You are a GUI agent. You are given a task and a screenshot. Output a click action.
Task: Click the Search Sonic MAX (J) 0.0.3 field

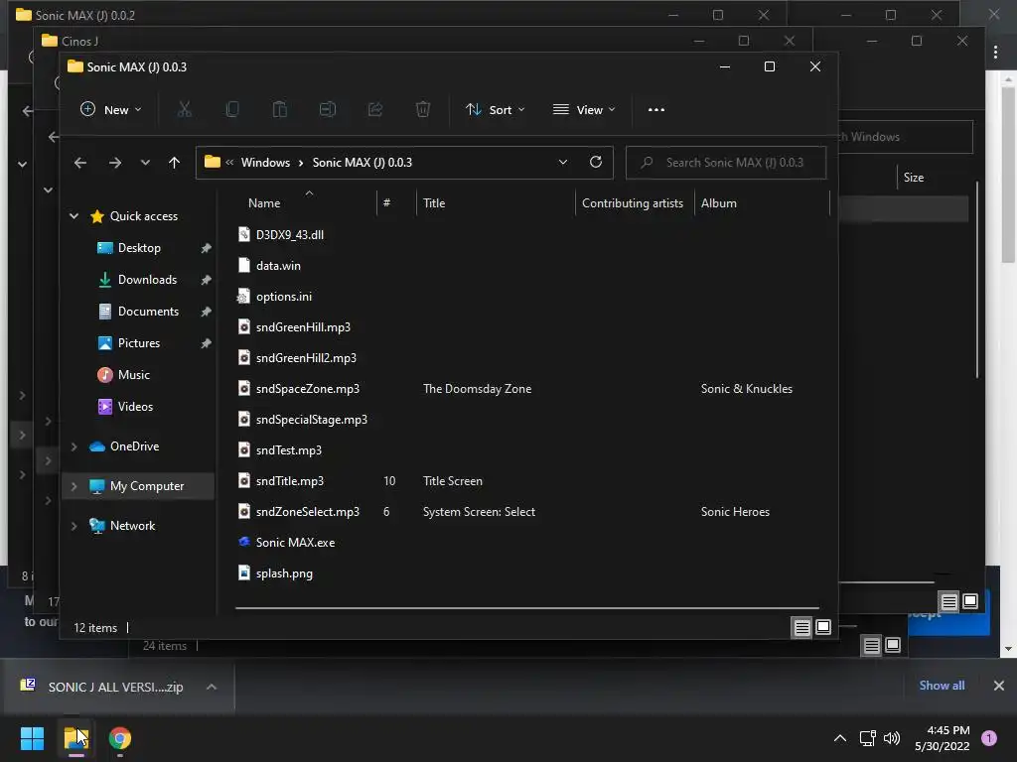tap(726, 162)
